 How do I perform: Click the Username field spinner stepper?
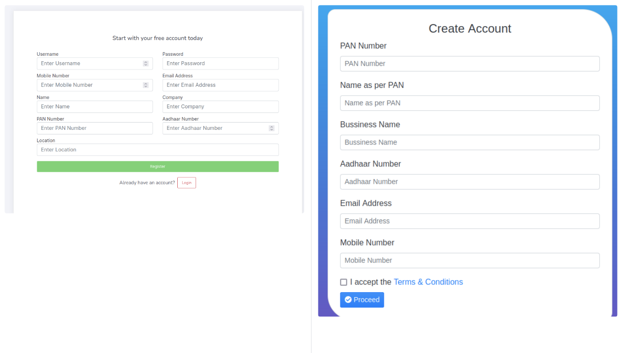pos(146,64)
